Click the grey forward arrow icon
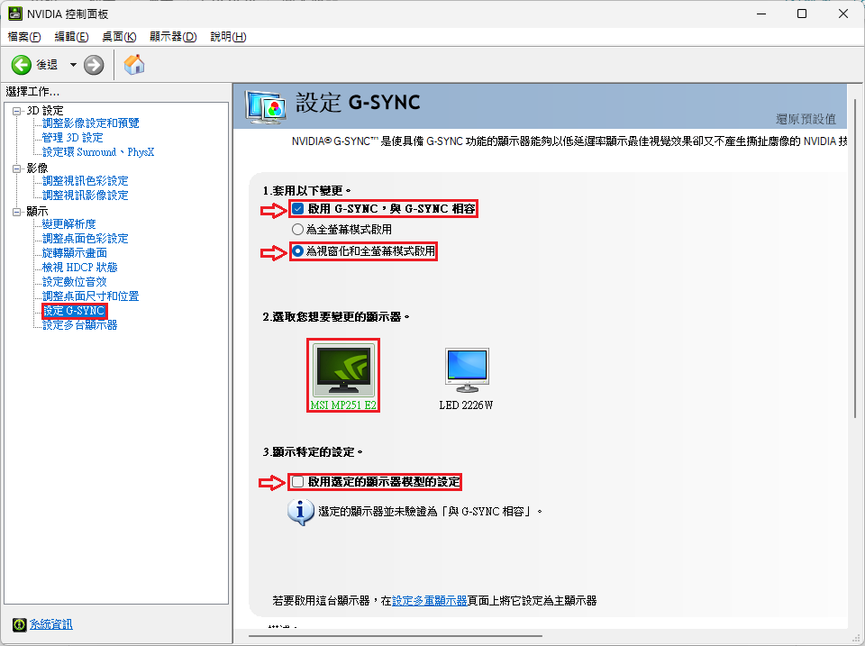This screenshot has height=646, width=865. click(x=94, y=65)
